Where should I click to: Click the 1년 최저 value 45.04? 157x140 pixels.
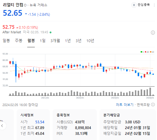(40, 134)
